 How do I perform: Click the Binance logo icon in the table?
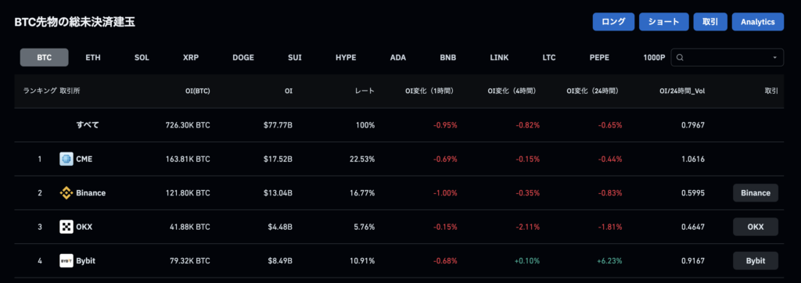click(66, 193)
